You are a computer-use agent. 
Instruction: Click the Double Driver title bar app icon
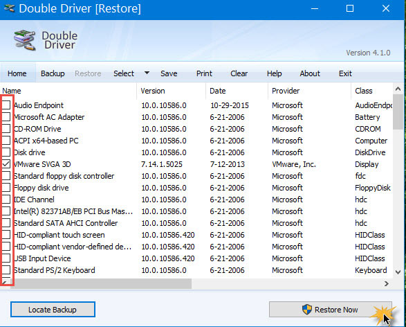pyautogui.click(x=9, y=8)
